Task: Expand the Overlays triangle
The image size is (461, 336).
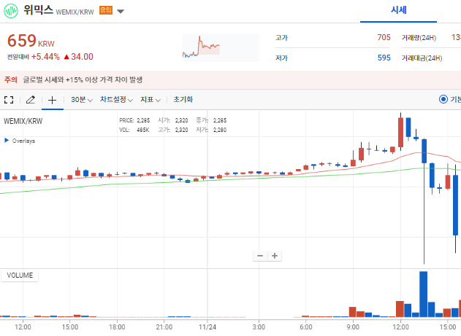Action: click(7, 140)
